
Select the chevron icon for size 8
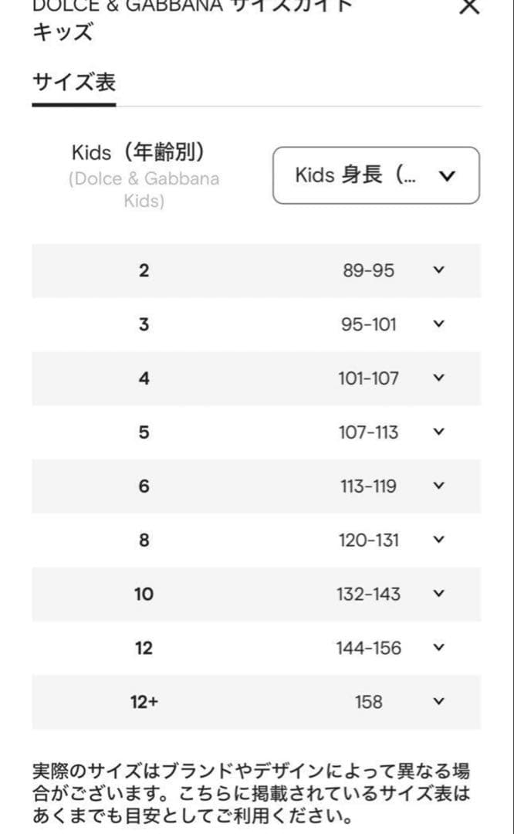coord(438,541)
